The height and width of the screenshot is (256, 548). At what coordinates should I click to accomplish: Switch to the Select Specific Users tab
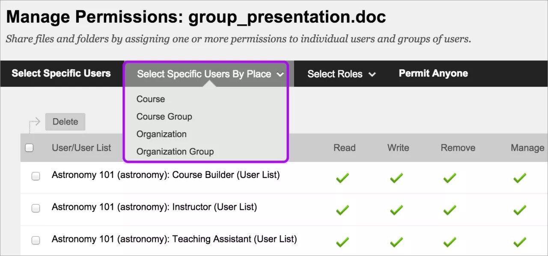pos(61,73)
